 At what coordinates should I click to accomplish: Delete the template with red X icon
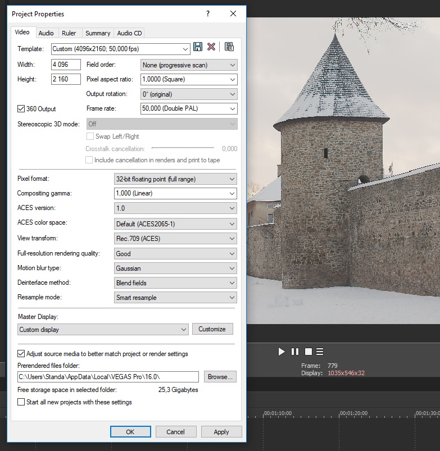point(211,47)
